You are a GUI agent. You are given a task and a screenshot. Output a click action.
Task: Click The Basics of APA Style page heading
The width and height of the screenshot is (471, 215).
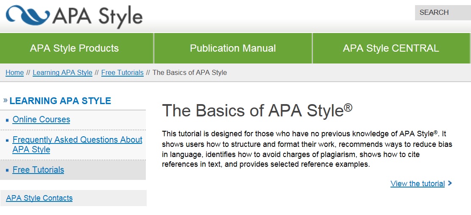pos(257,110)
